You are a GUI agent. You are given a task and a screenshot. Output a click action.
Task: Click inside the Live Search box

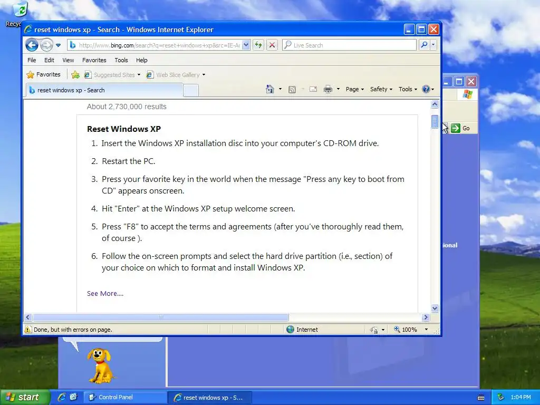tap(349, 45)
